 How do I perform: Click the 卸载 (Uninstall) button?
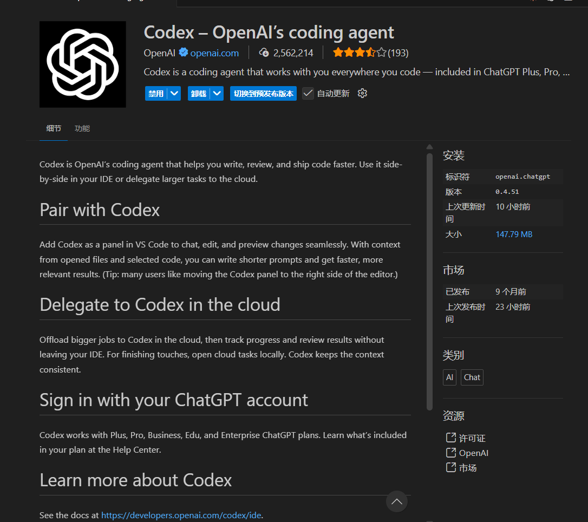click(x=199, y=93)
